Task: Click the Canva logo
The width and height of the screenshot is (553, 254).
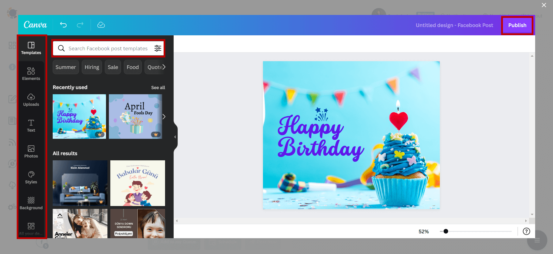Action: pyautogui.click(x=35, y=25)
